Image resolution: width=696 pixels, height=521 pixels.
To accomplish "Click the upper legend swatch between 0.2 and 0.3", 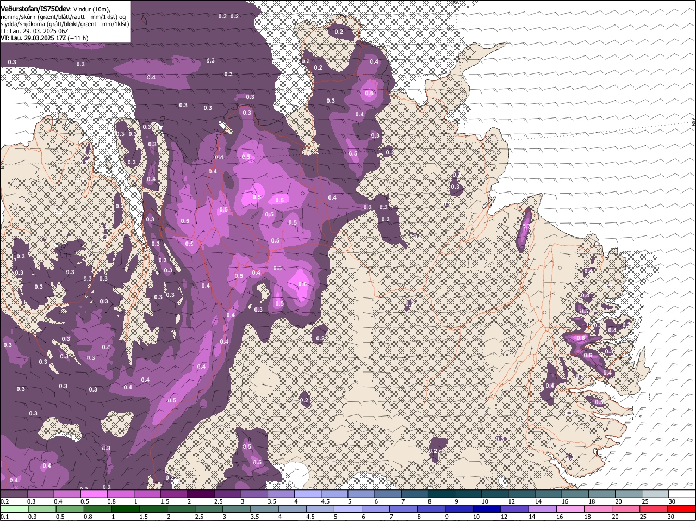I will coord(14,494).
